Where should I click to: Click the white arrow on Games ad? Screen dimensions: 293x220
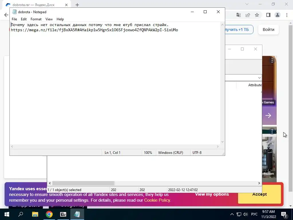tap(268, 115)
